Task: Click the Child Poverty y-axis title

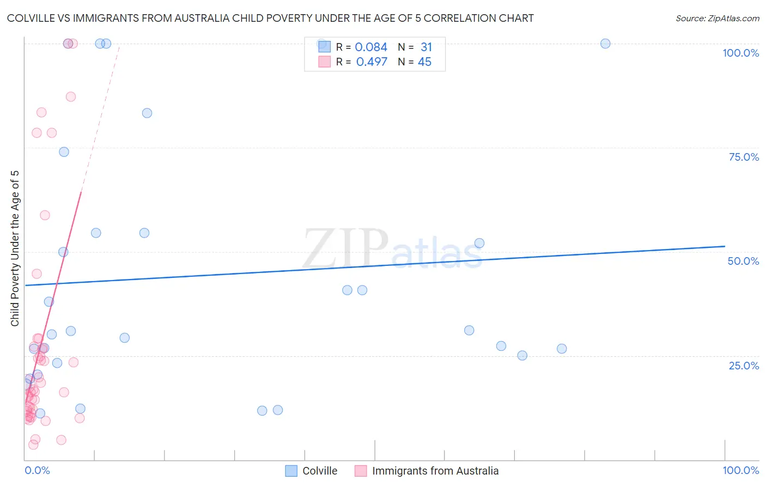Action: [x=15, y=248]
